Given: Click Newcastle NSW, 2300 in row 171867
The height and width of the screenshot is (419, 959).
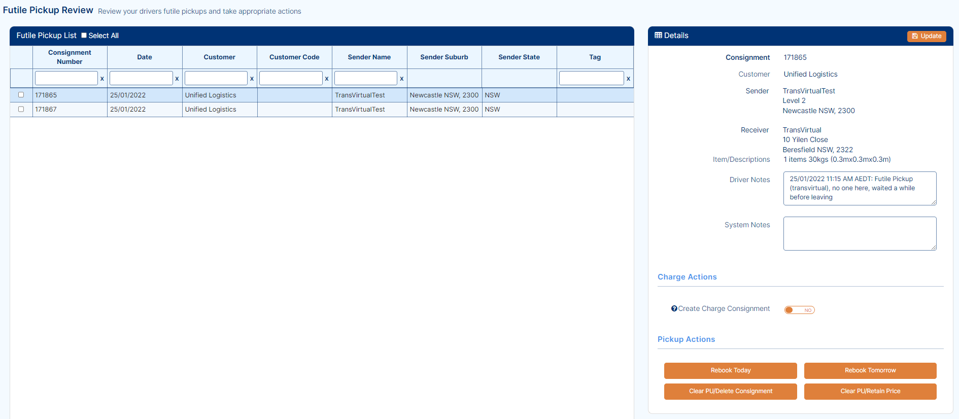Looking at the screenshot, I should click(444, 109).
